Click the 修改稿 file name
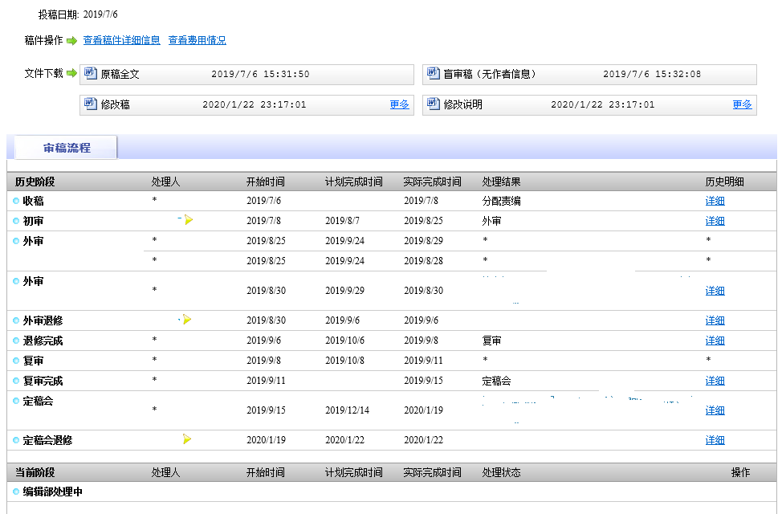This screenshot has width=782, height=514. click(x=115, y=104)
